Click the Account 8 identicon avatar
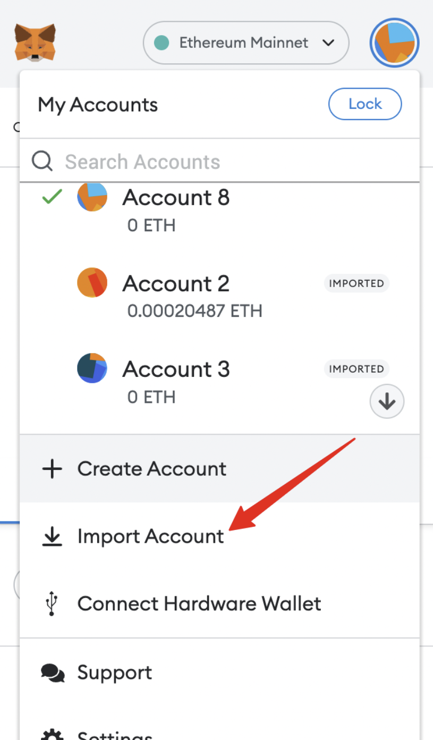The image size is (433, 740). coord(92,197)
